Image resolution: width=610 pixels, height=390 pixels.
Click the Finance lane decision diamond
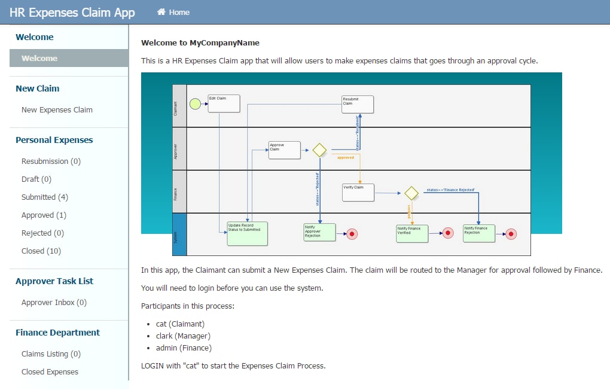411,193
